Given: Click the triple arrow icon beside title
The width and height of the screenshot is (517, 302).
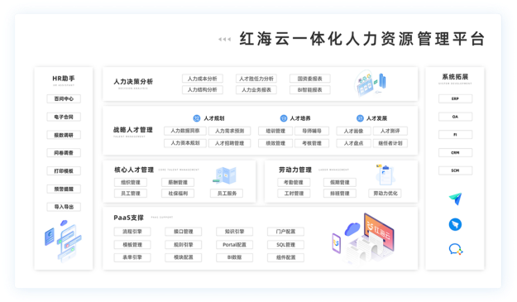Looking at the screenshot, I should [x=224, y=39].
